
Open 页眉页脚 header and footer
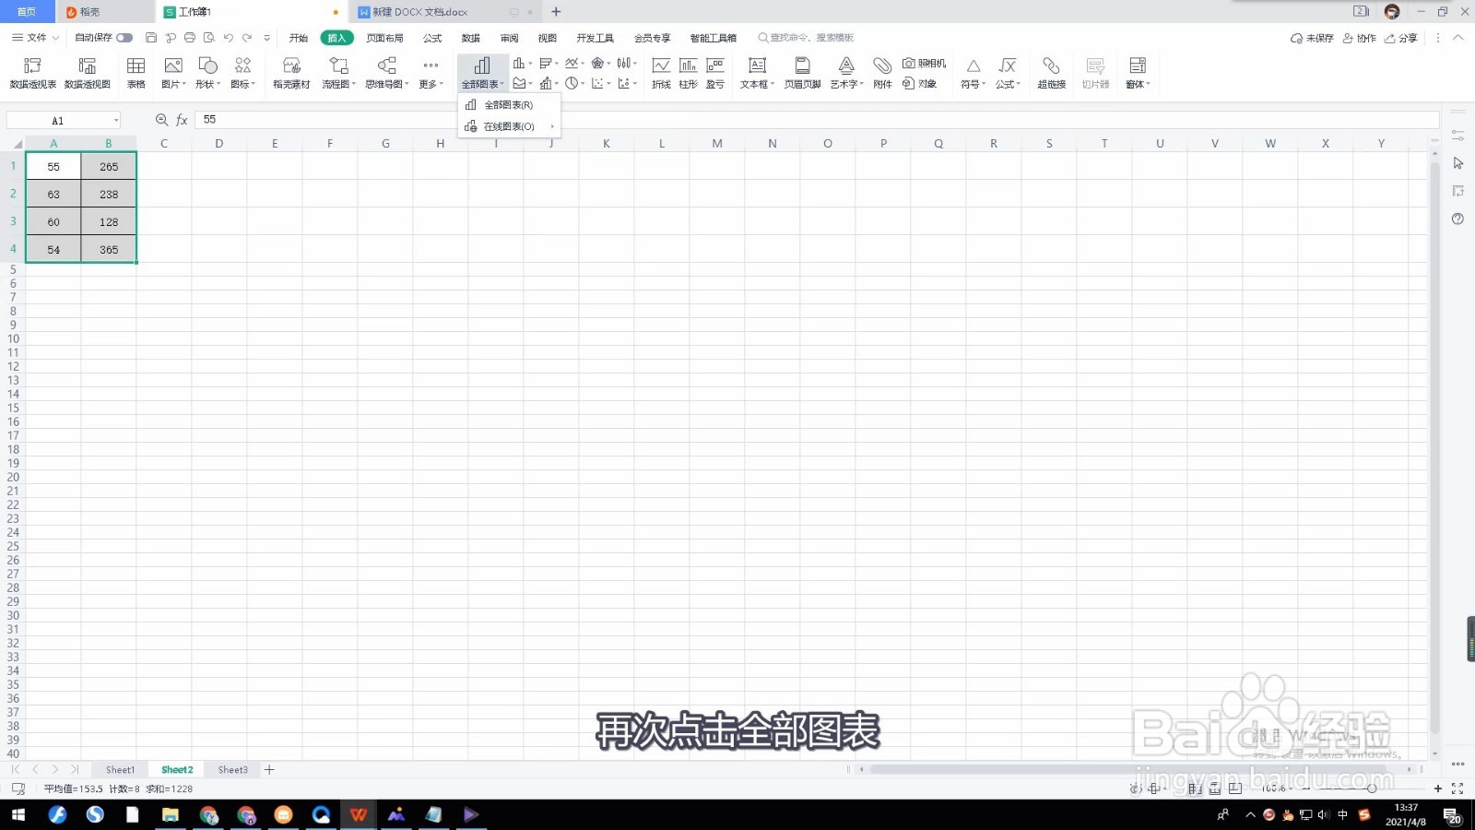coord(802,73)
